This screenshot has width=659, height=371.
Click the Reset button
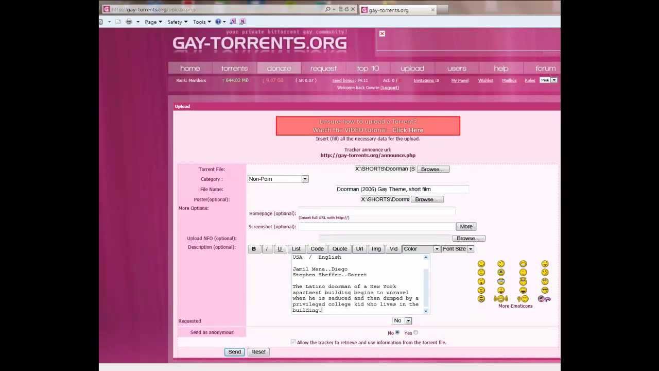pos(258,352)
